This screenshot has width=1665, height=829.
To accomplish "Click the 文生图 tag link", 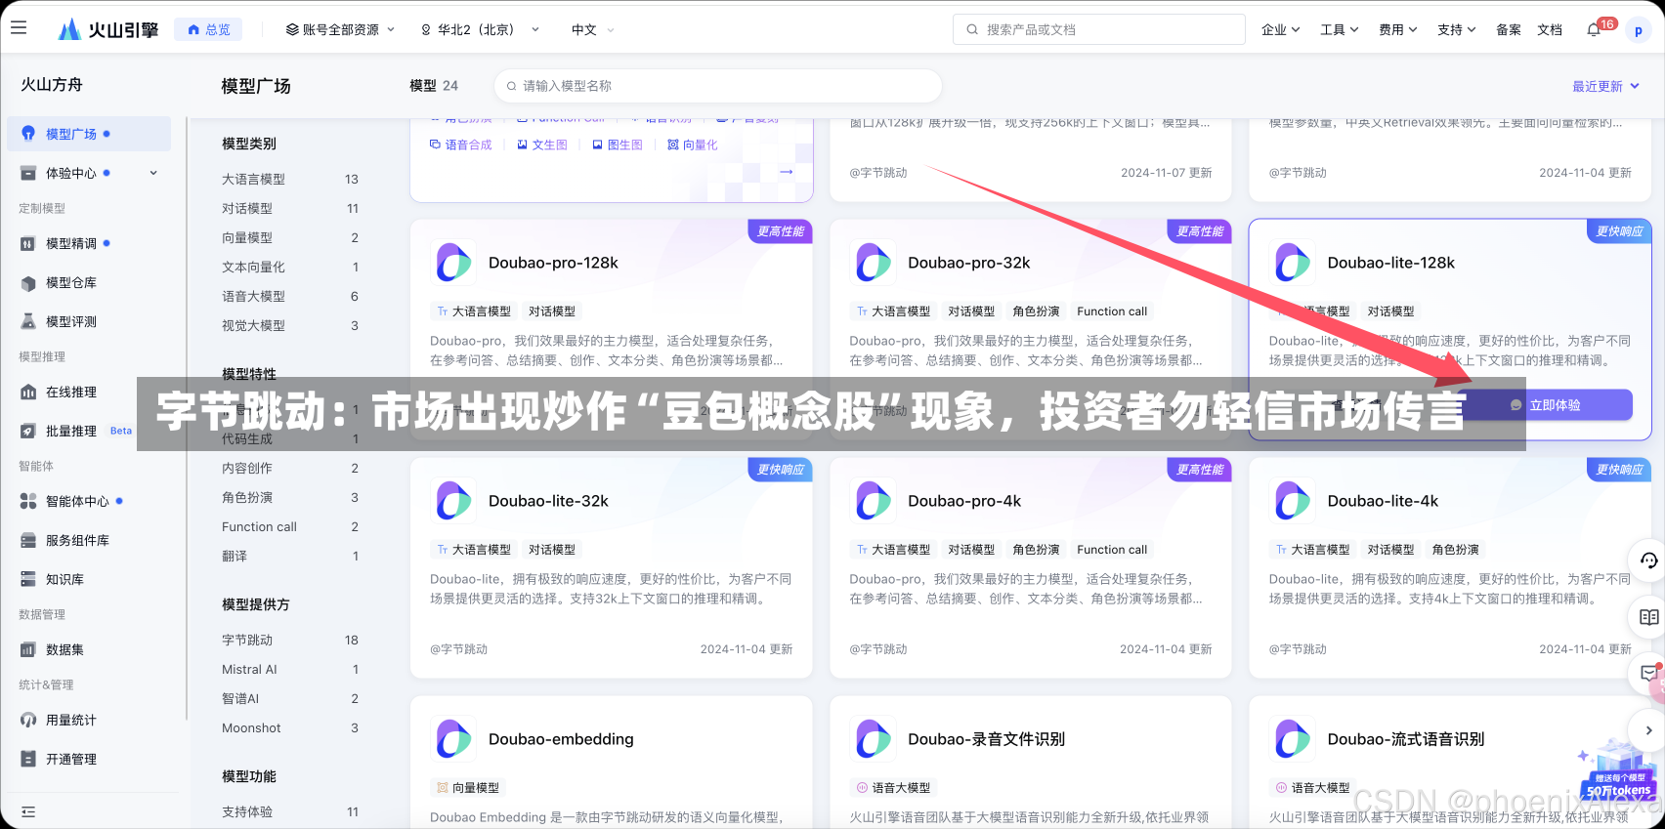I will (542, 145).
